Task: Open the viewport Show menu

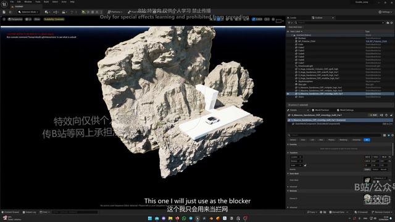Action: [37, 19]
